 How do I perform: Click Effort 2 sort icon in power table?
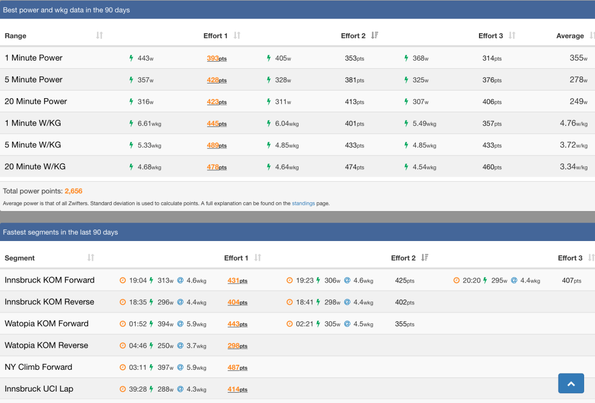pyautogui.click(x=374, y=35)
